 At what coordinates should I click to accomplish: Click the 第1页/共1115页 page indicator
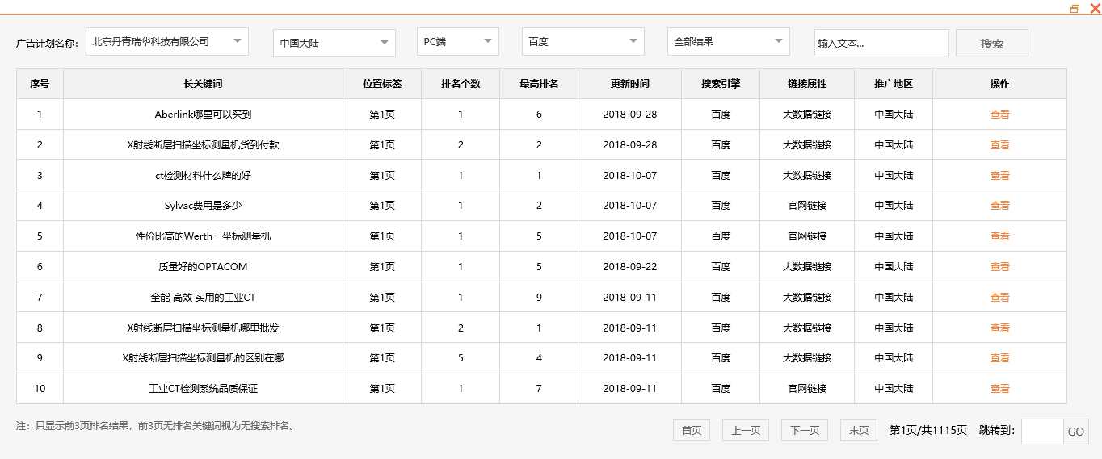927,431
